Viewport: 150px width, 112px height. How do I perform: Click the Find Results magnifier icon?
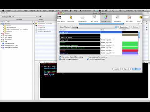tap(3, 38)
